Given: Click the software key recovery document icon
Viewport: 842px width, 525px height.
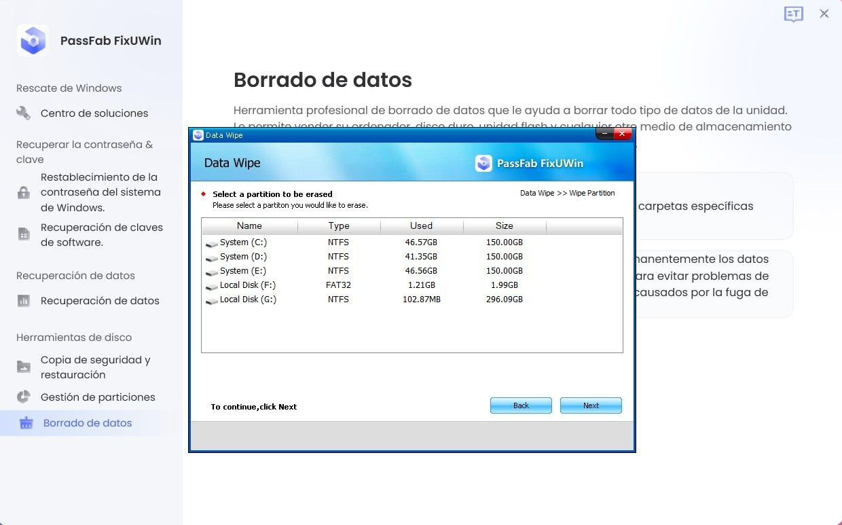Looking at the screenshot, I should pyautogui.click(x=24, y=234).
